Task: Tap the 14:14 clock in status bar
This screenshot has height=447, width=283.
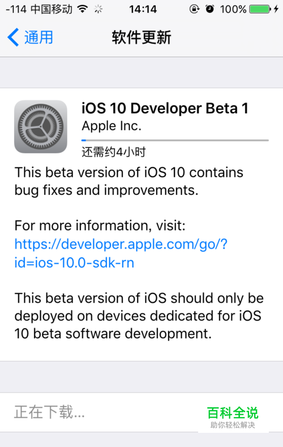Action: 143,10
